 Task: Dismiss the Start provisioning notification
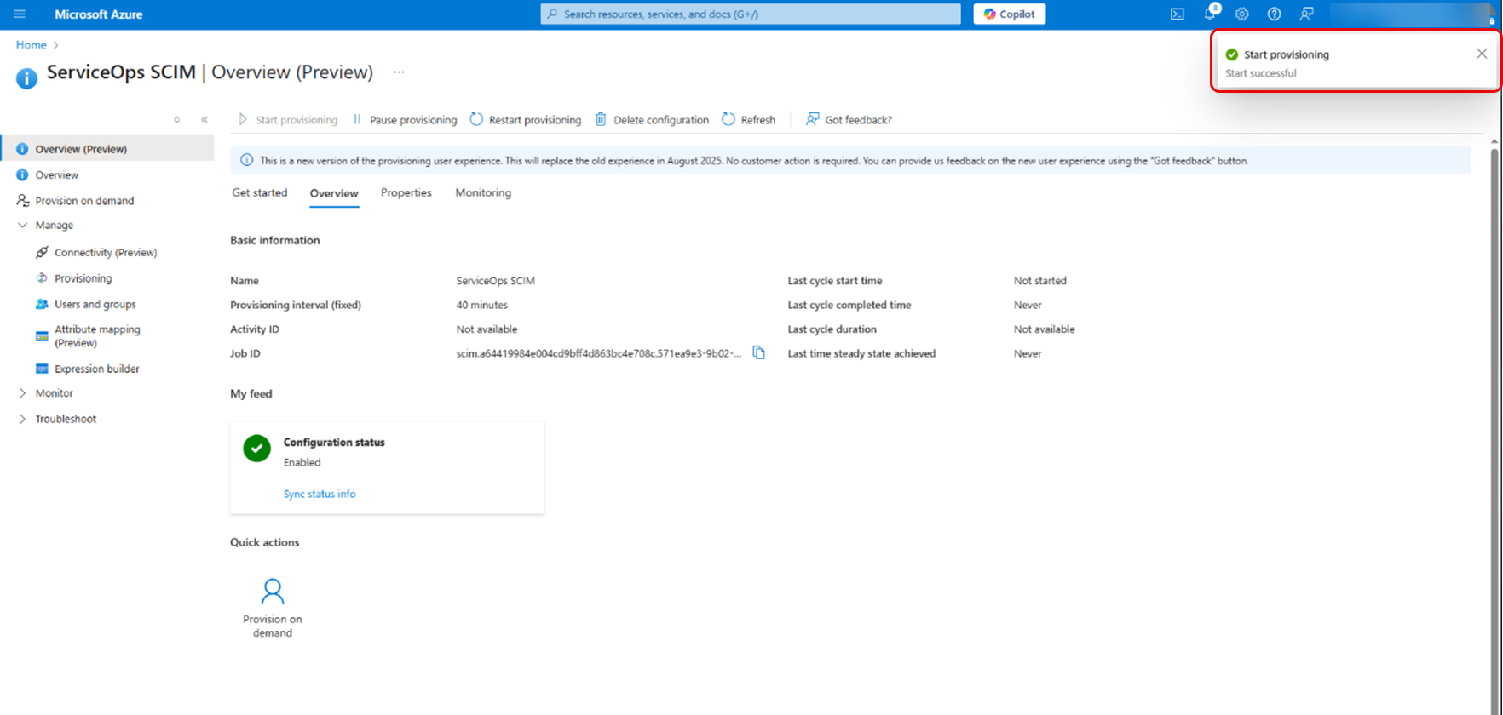(1482, 54)
